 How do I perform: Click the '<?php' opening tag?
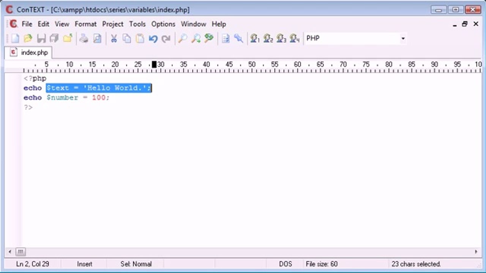coord(35,78)
